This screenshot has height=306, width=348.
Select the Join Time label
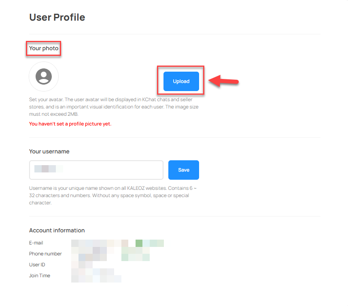click(40, 275)
